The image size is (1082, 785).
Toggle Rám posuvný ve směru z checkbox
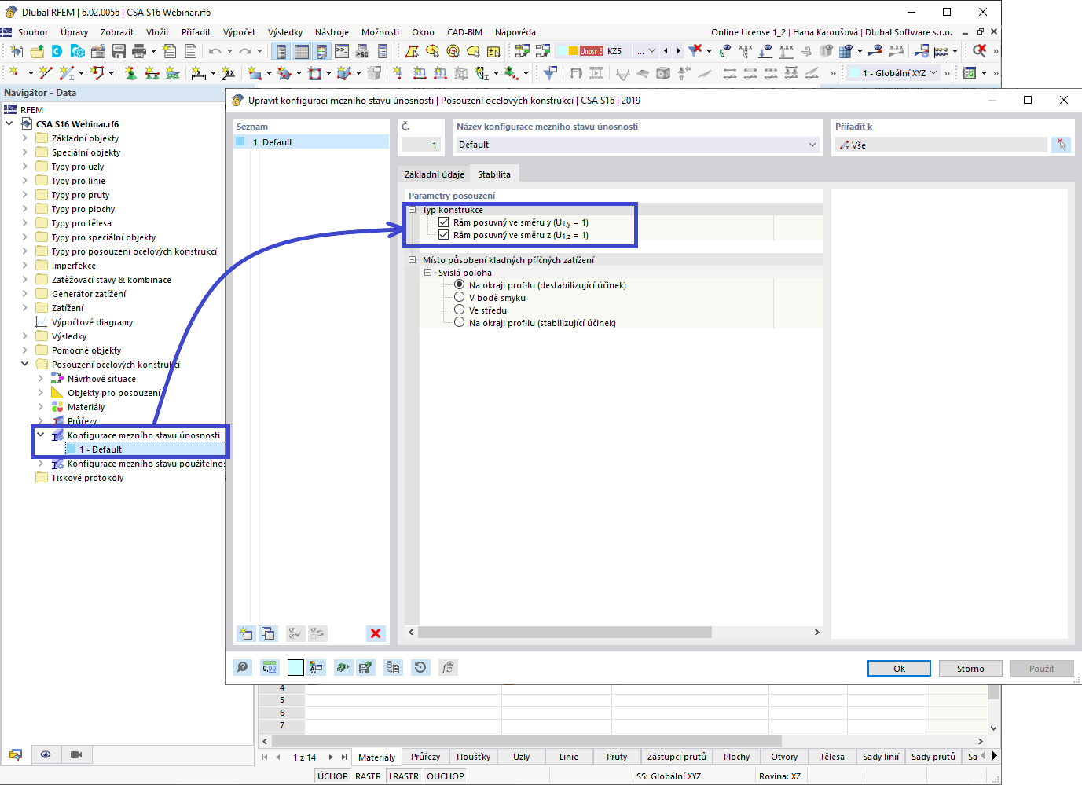[x=444, y=235]
